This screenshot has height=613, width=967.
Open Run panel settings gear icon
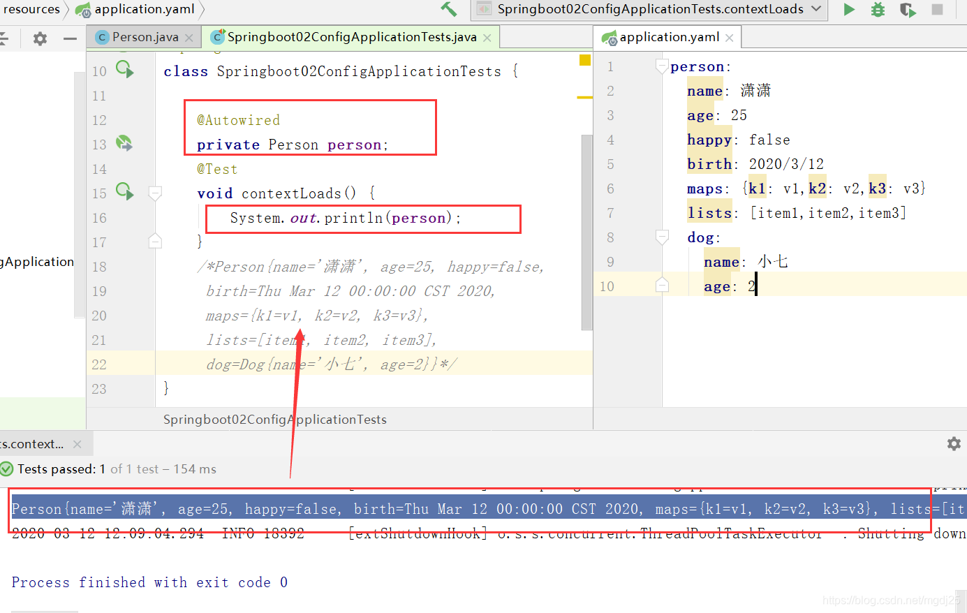coord(954,443)
